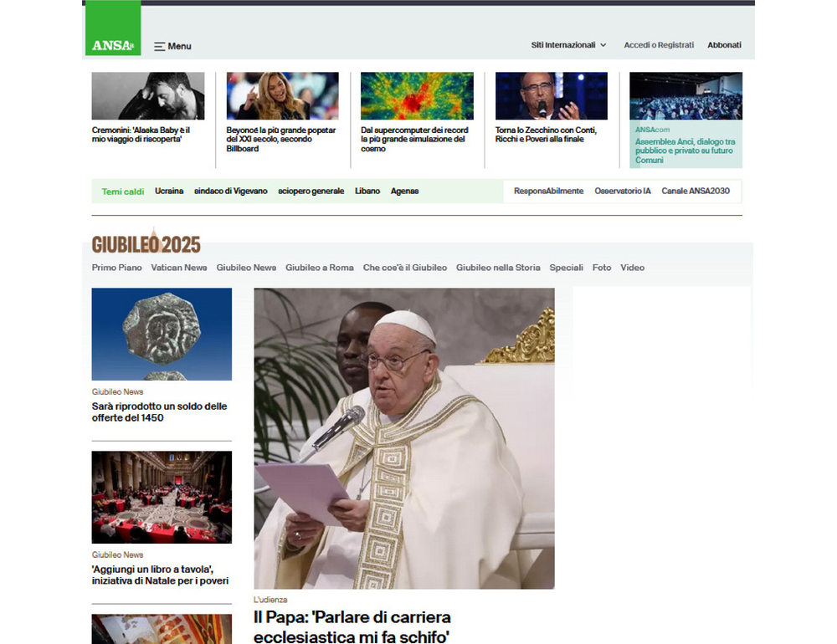Open the Speciali tab
837x644 pixels.
(567, 268)
